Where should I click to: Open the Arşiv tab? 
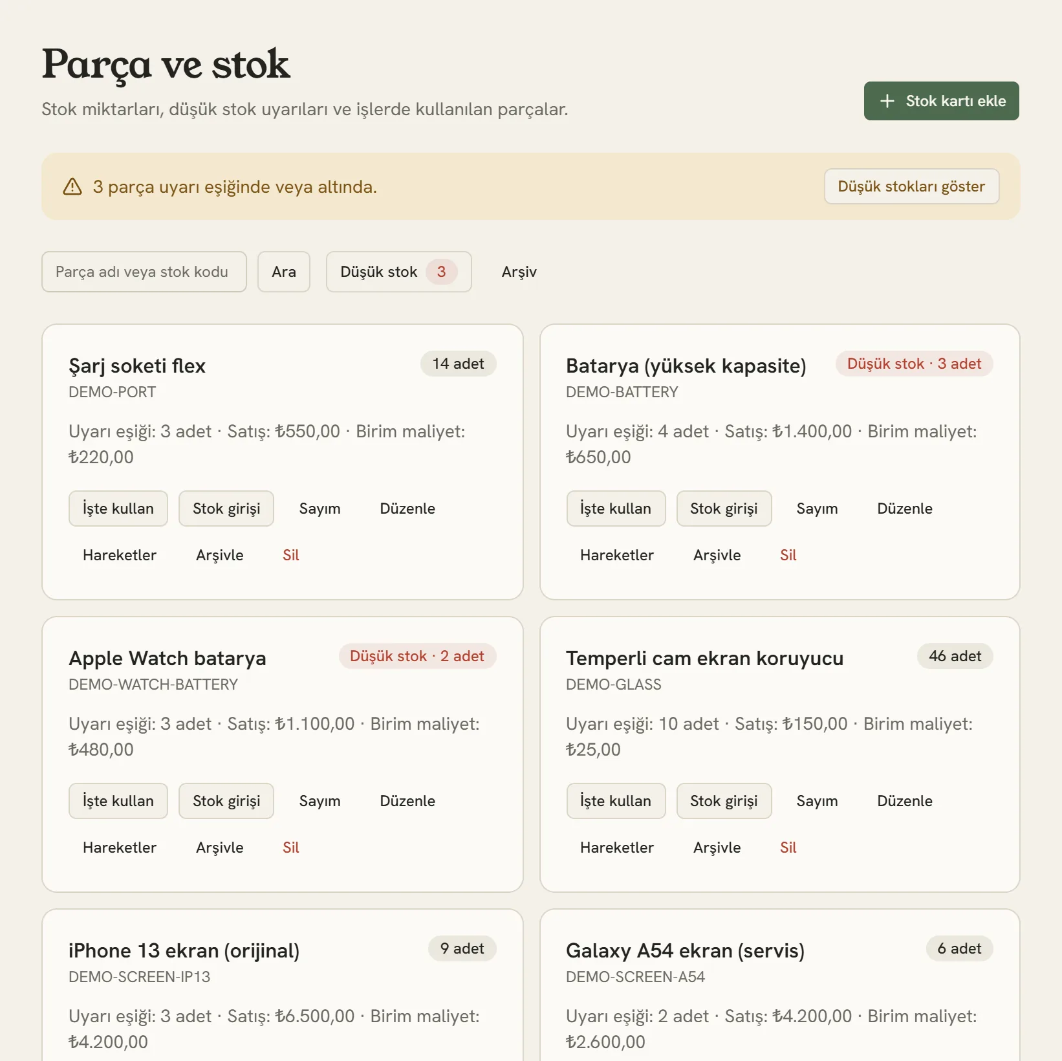(519, 272)
